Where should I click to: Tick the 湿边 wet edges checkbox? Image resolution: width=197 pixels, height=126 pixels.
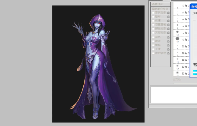pyautogui.click(x=153, y=41)
